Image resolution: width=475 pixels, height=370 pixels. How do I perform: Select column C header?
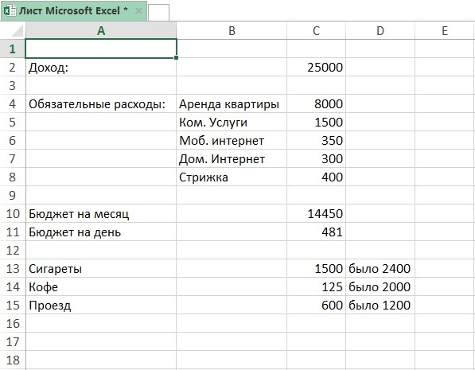click(316, 30)
